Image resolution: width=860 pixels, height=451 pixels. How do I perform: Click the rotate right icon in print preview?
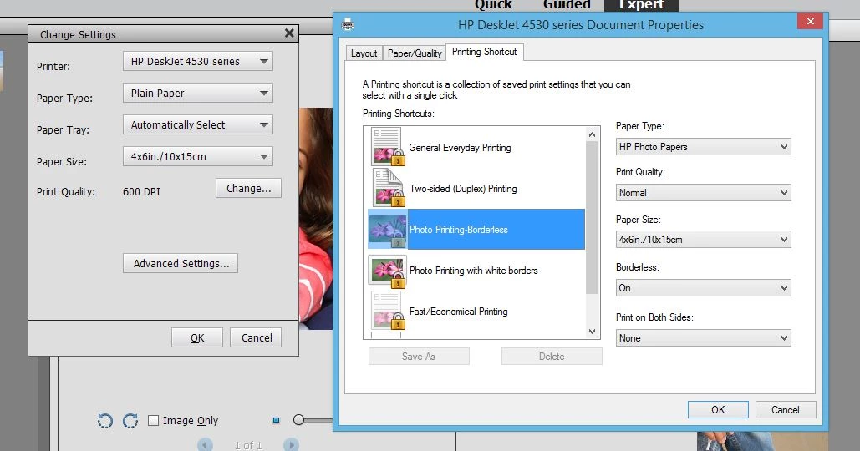tap(130, 420)
